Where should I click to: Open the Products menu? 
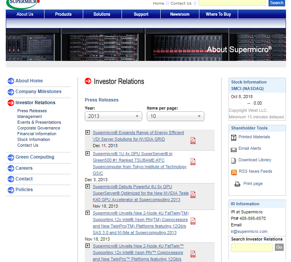64,14
